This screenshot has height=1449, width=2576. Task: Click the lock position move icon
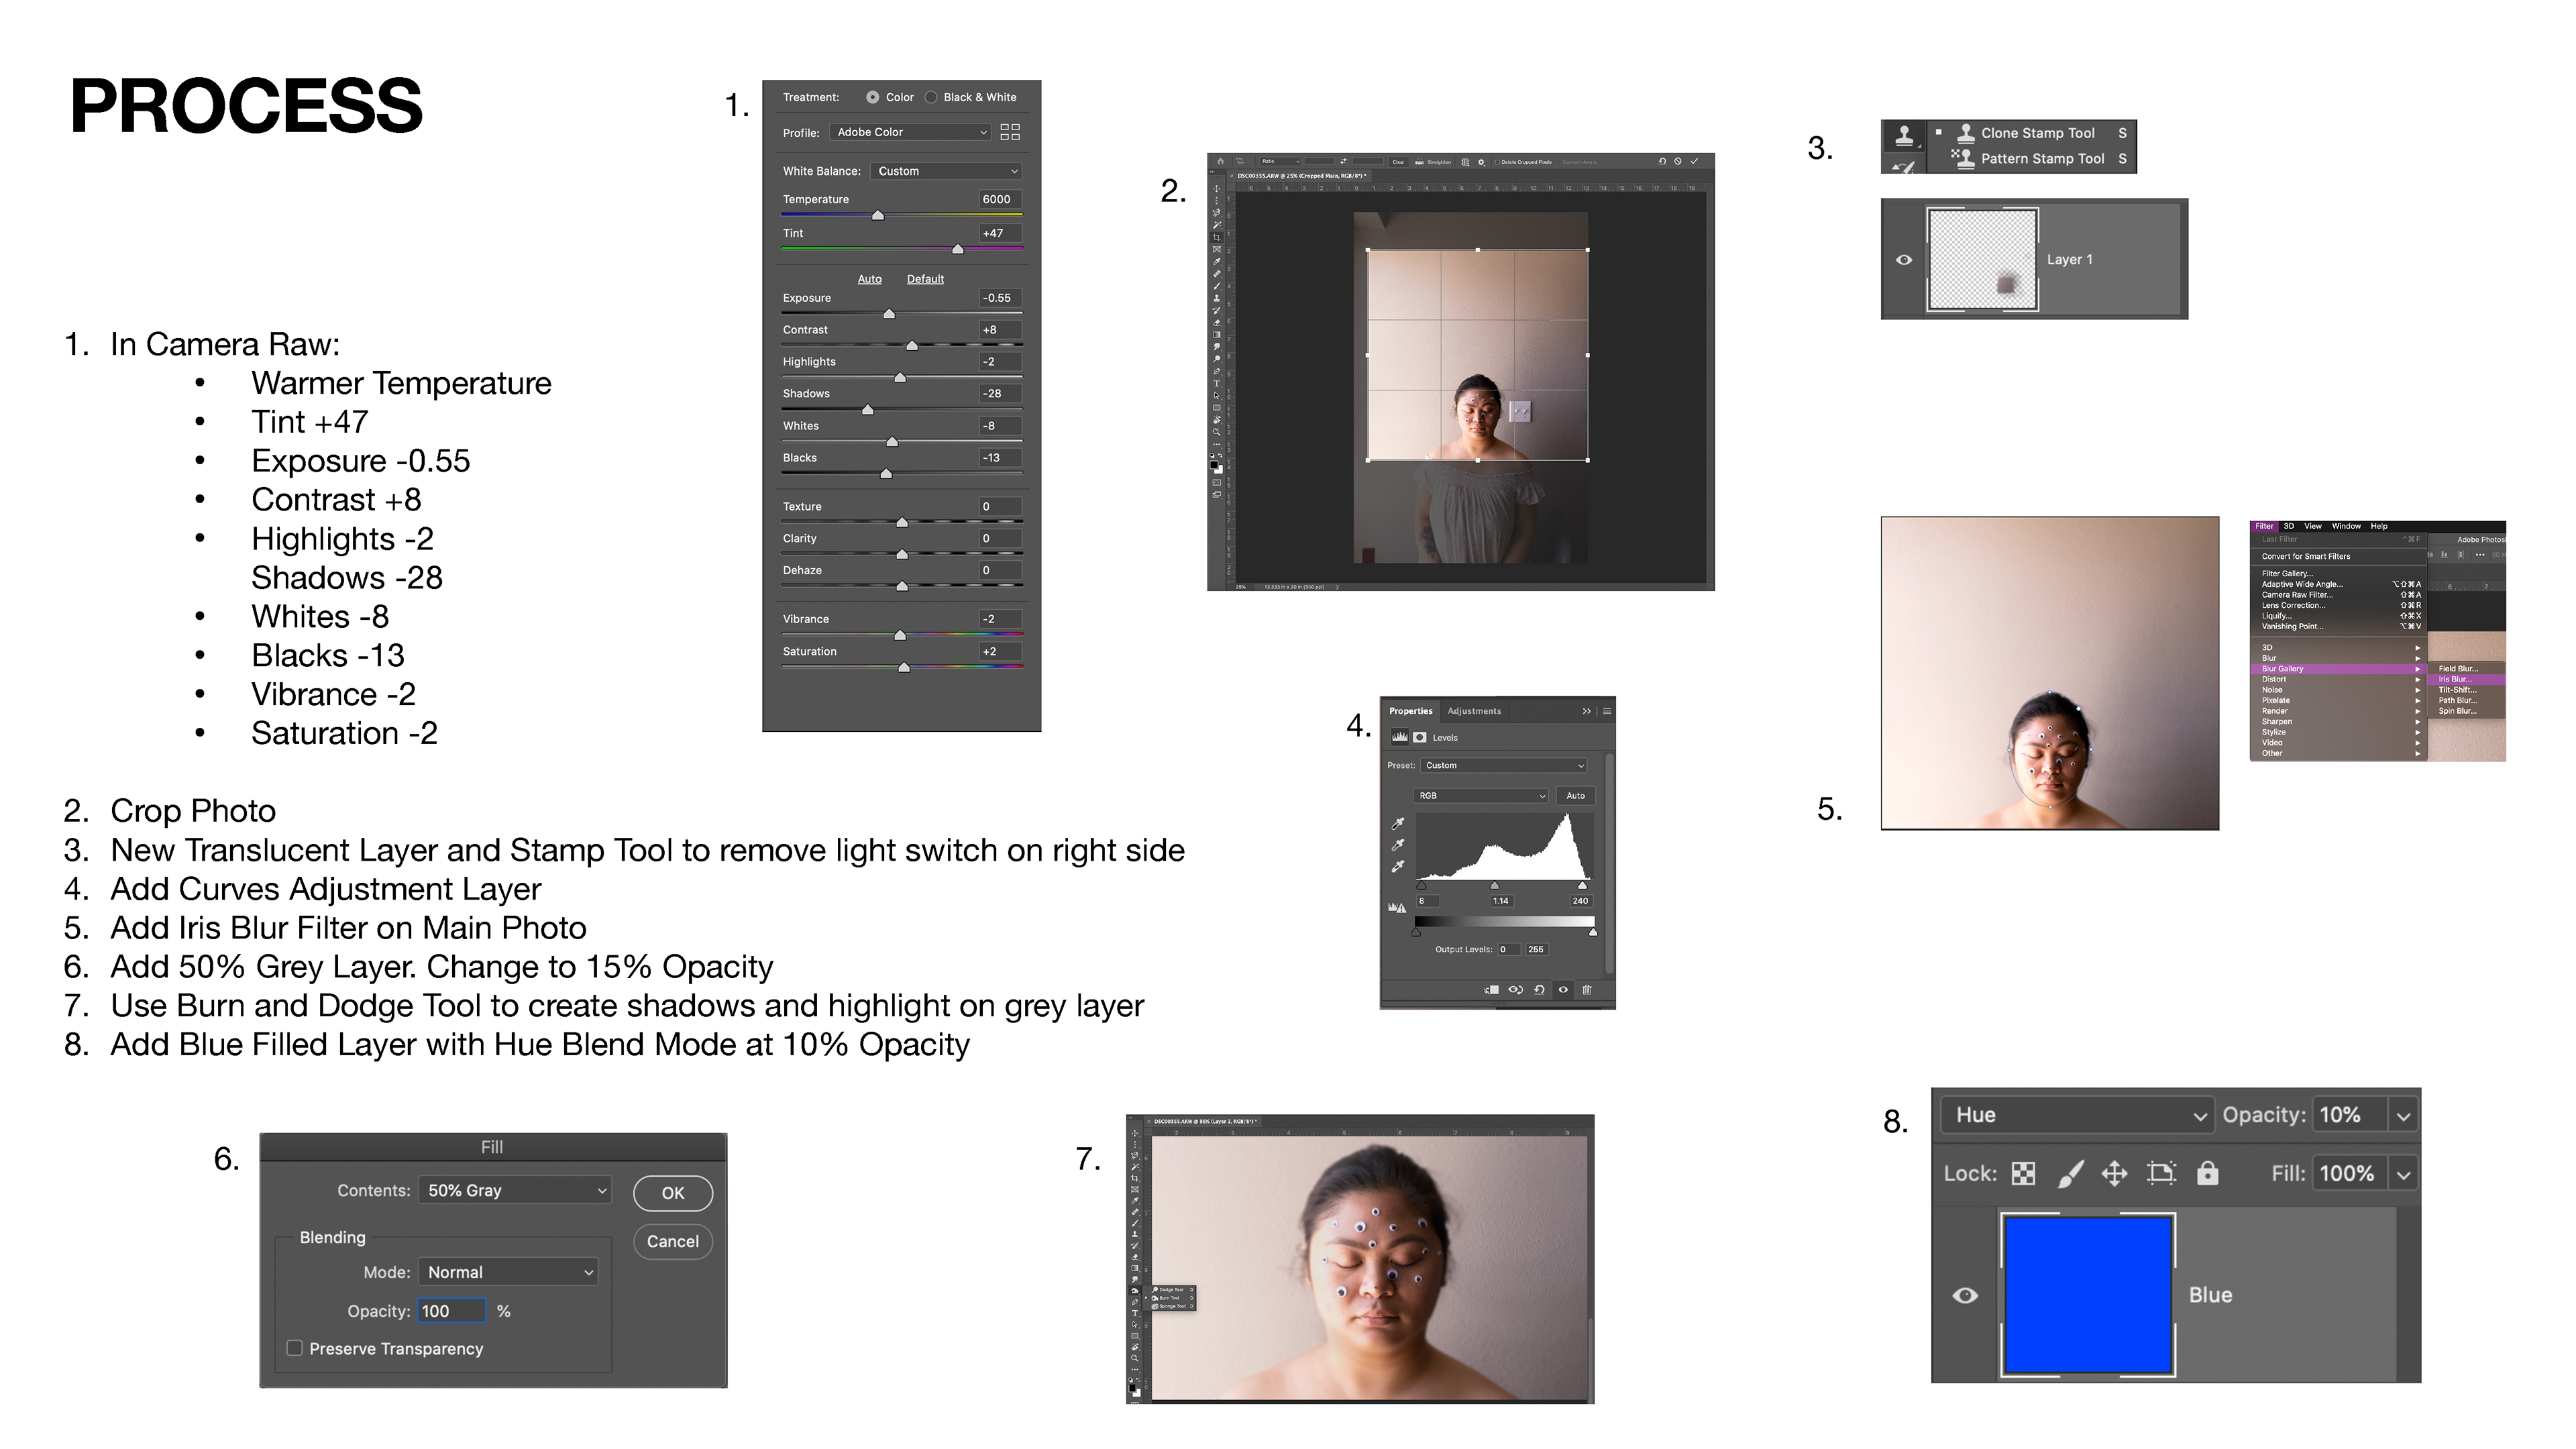(2114, 1173)
